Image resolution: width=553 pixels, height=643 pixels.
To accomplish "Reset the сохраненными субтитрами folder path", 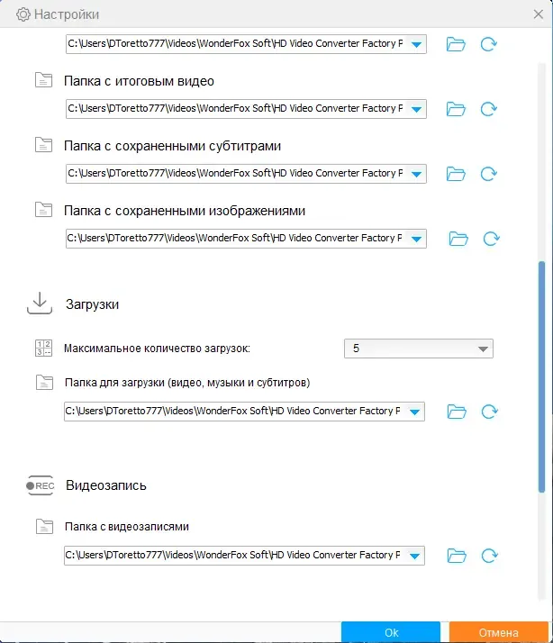I will (x=489, y=174).
